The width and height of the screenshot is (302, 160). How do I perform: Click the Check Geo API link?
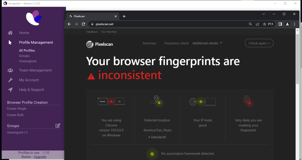click(x=158, y=137)
